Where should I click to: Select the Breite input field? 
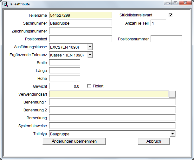point(65,62)
